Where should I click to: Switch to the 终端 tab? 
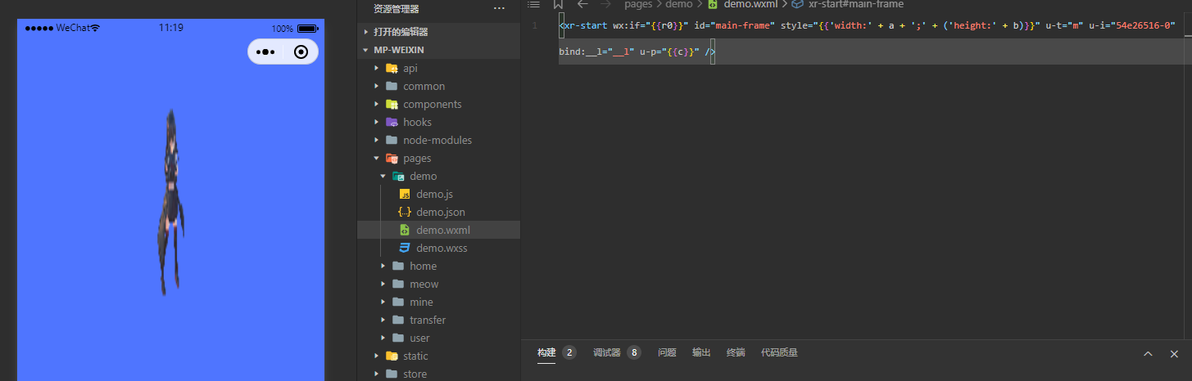coord(736,352)
